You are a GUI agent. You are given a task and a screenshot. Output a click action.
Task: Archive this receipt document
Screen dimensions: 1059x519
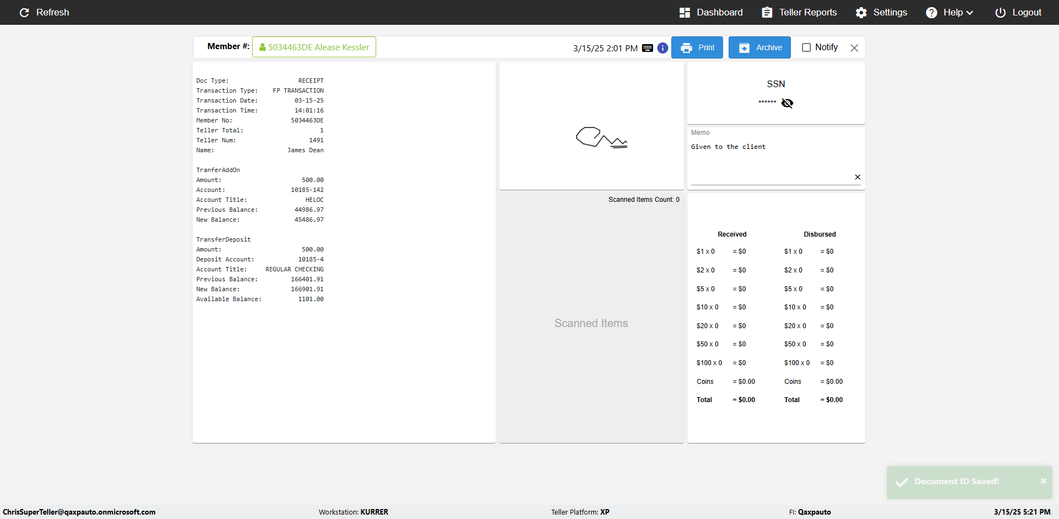coord(760,47)
